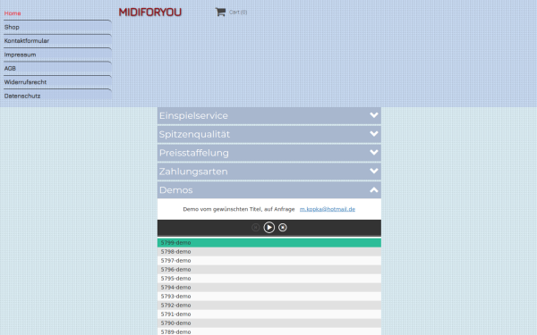The width and height of the screenshot is (537, 335).
Task: Click the MIDIFORYOU site logo
Action: (150, 13)
